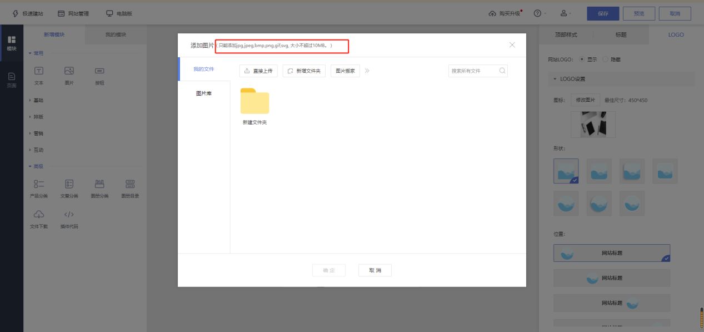Click the 新增文件夹 button
Screen dimensions: 704x332
click(x=304, y=71)
